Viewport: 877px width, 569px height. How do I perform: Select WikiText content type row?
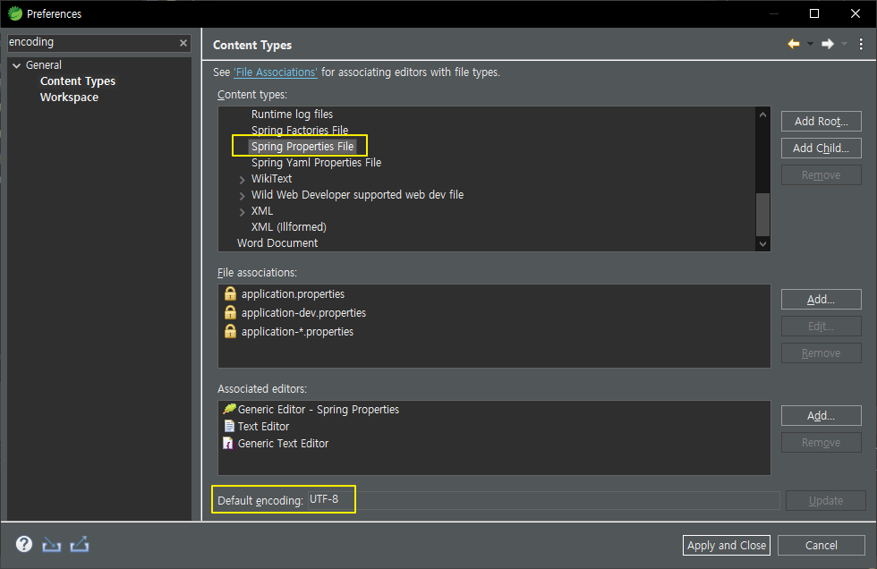[x=271, y=179]
